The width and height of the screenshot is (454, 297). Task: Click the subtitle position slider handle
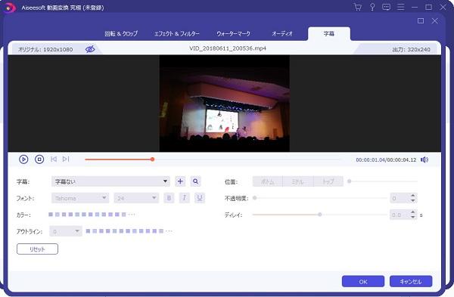[x=350, y=181]
